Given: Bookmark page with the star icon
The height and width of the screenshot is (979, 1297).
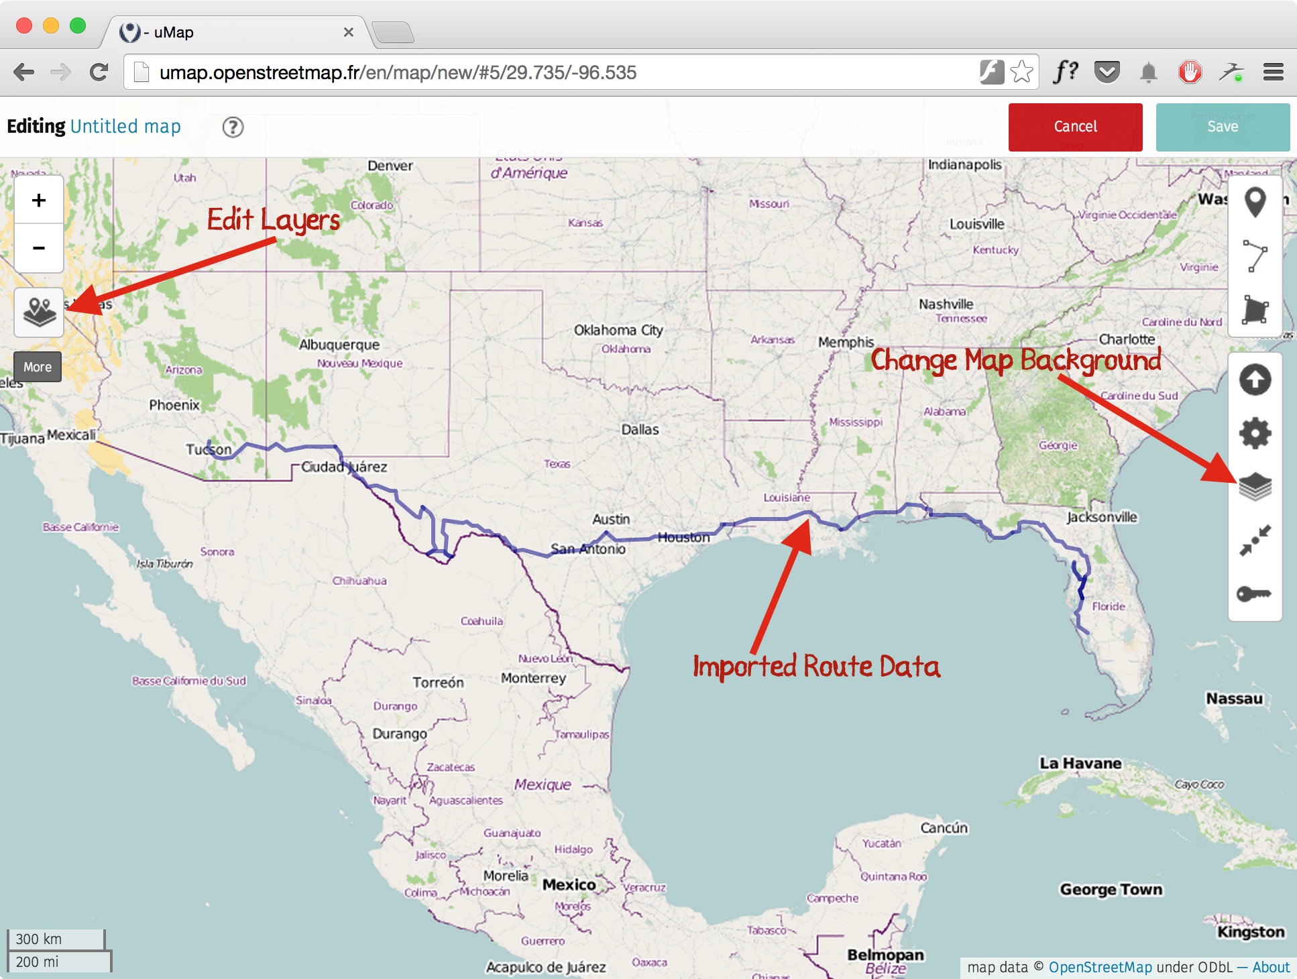Looking at the screenshot, I should (x=1021, y=72).
